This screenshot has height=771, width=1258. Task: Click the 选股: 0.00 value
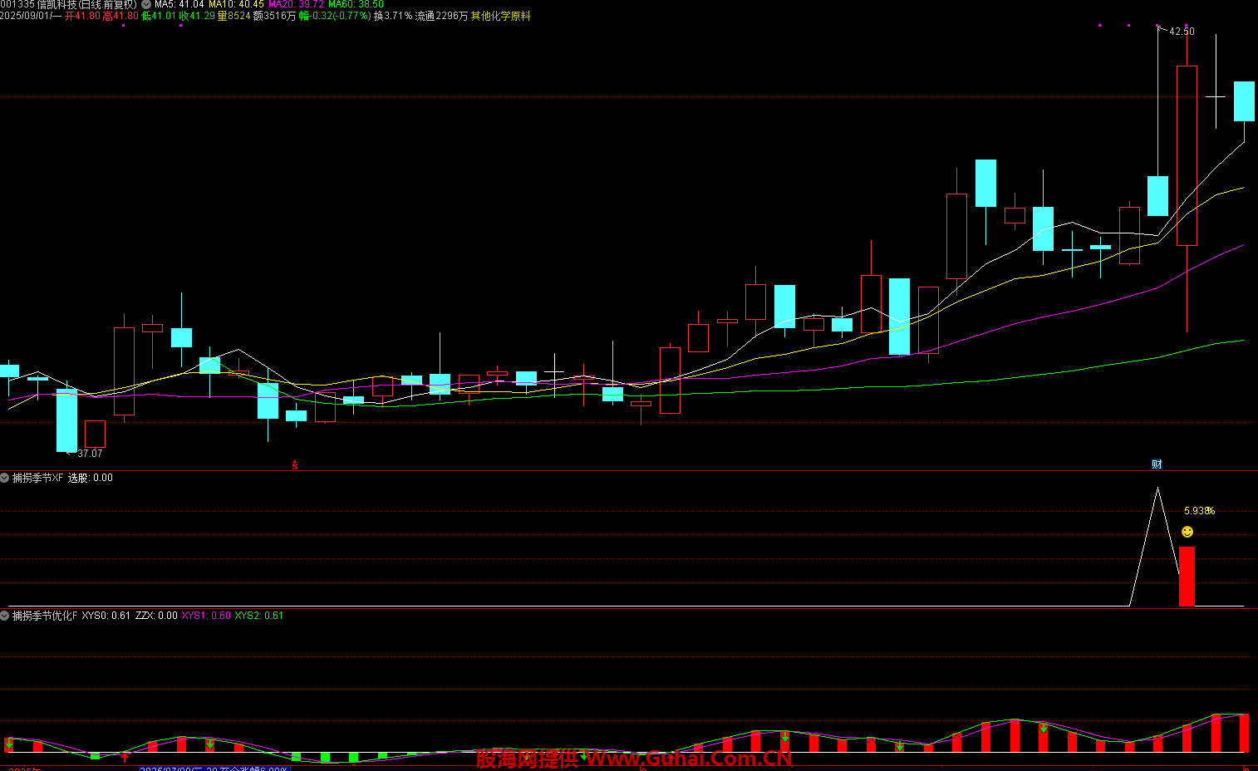pyautogui.click(x=90, y=478)
